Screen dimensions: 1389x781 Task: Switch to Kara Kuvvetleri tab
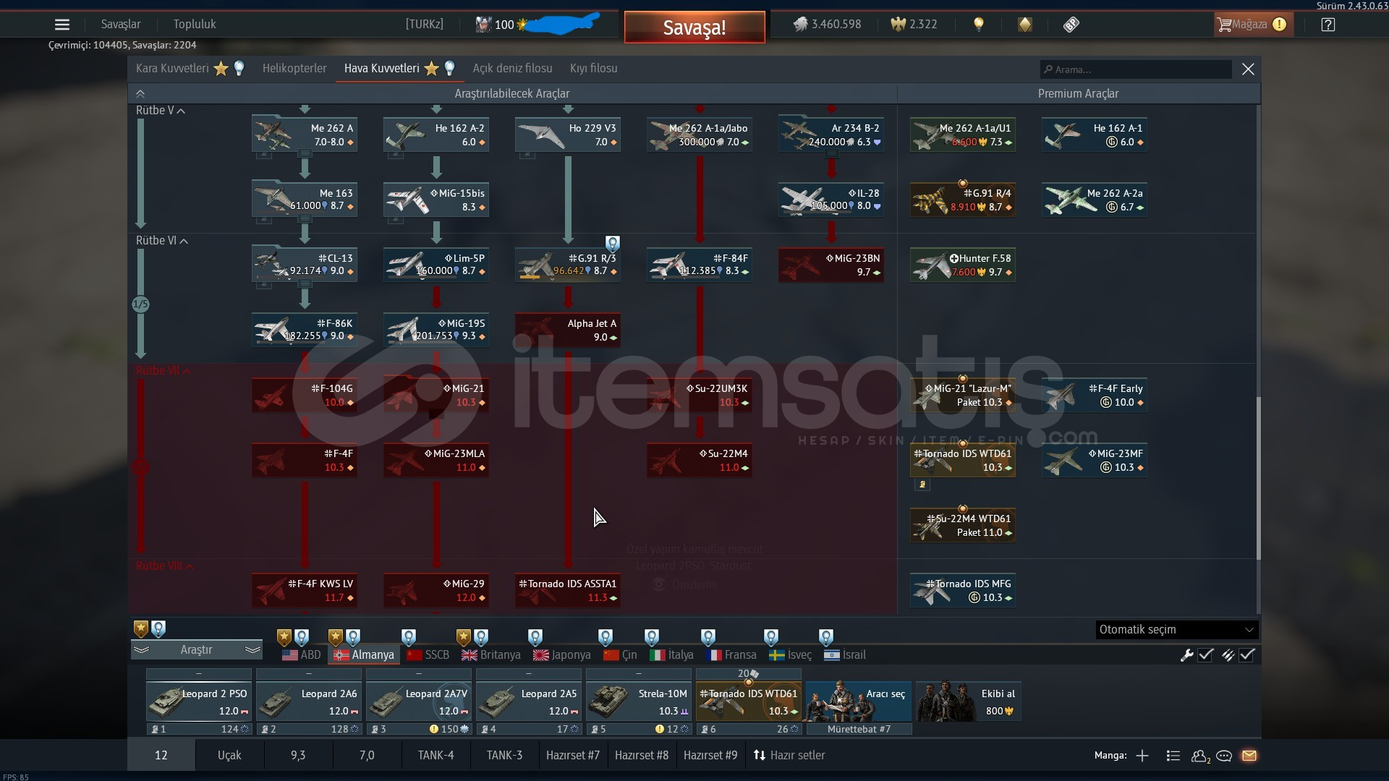(x=172, y=69)
